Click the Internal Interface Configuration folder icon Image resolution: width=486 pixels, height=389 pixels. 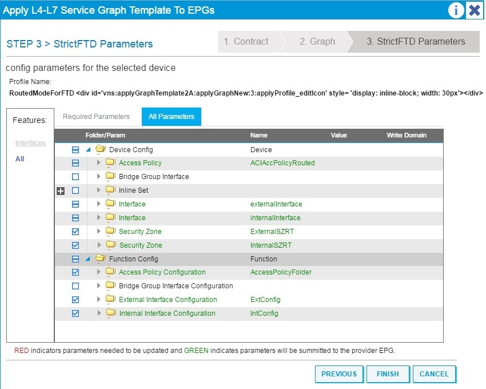click(111, 313)
